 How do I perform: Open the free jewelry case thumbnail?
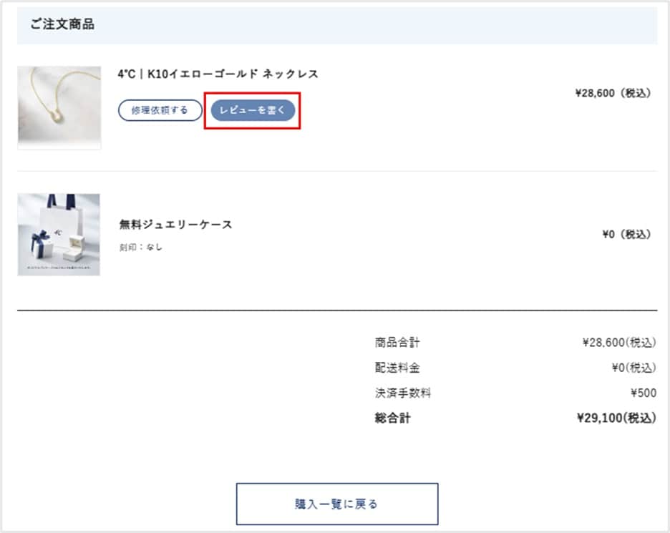coord(59,235)
